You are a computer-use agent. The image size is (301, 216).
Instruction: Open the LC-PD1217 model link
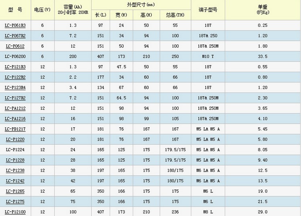[15, 129]
